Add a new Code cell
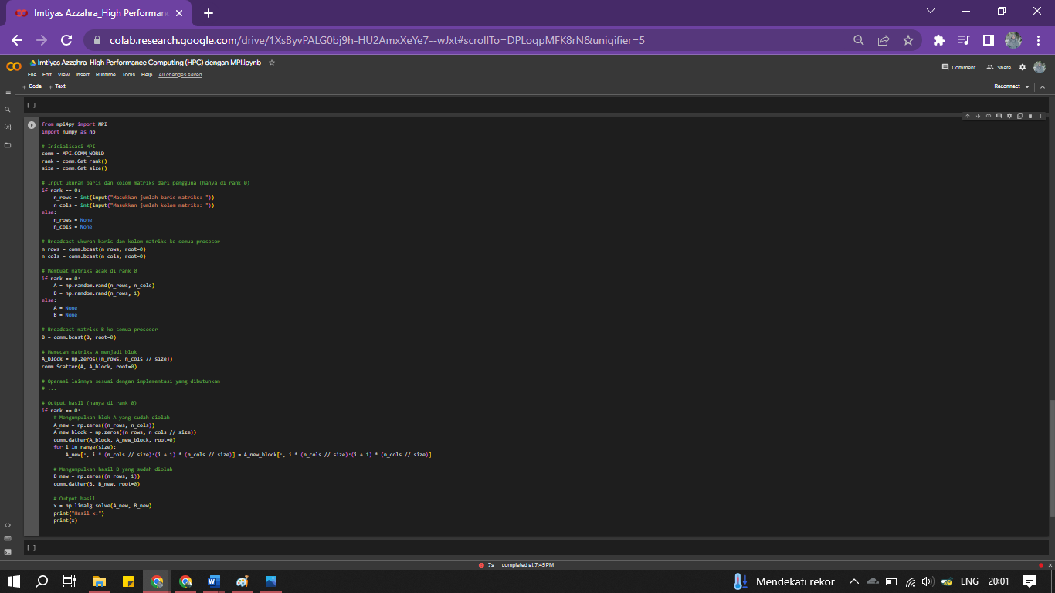1055x593 pixels. click(x=32, y=86)
